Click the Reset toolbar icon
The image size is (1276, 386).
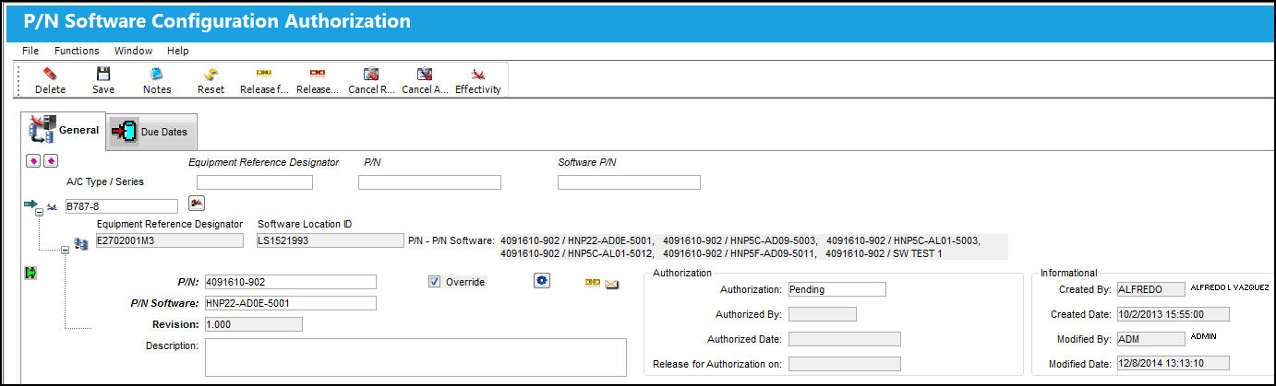pyautogui.click(x=211, y=74)
